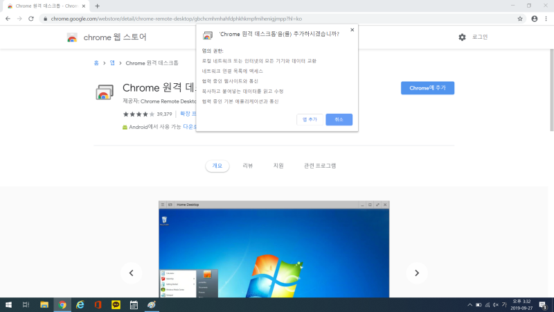Screen dimensions: 554x312
Task: Open the Chrome profile account icon
Action: point(534,19)
